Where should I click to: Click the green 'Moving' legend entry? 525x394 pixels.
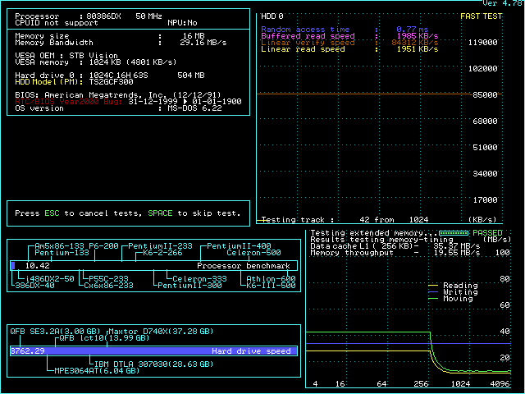[x=450, y=299]
